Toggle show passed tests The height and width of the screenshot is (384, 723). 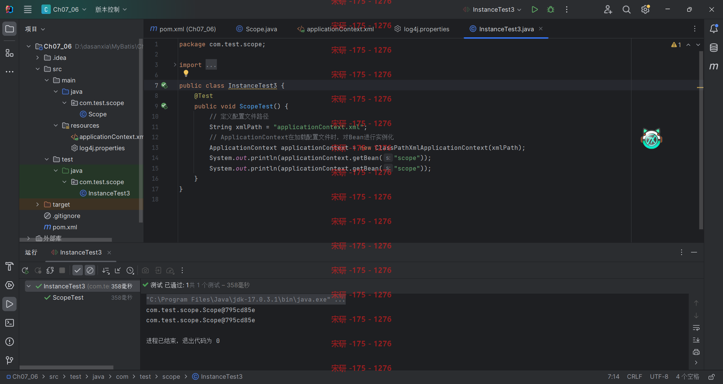click(x=78, y=270)
